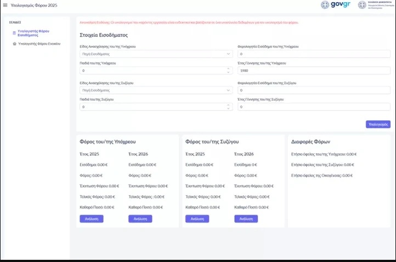Click stepper arrows of Παιδιά του/της Υπόχρεου
The width and height of the screenshot is (396, 262).
228,71
